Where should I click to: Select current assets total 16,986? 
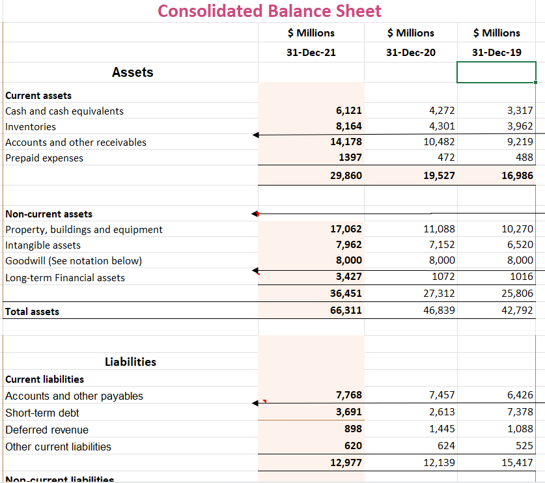(517, 176)
